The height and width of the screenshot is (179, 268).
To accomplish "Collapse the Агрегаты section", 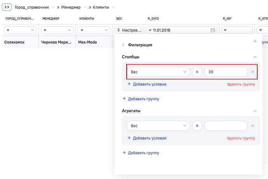I will click(255, 111).
